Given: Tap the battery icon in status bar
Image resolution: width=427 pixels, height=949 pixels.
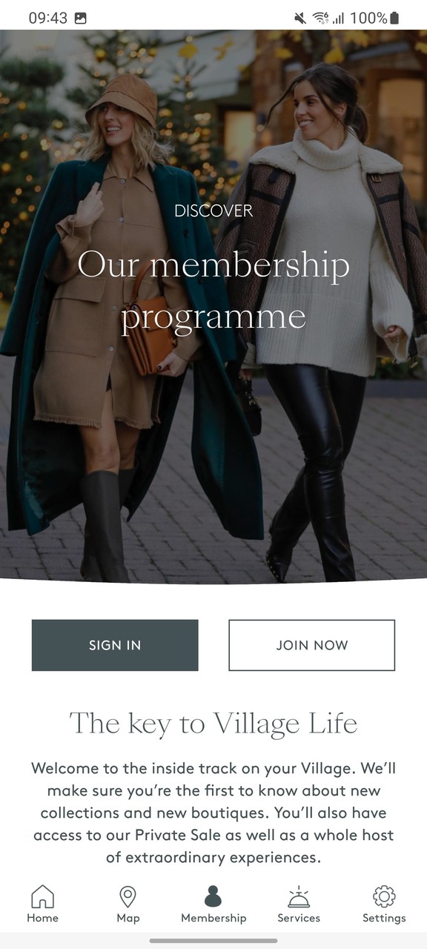Looking at the screenshot, I should point(394,18).
